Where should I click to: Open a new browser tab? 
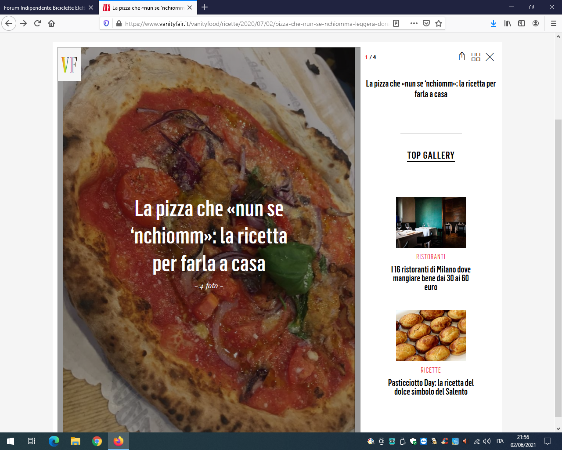click(205, 7)
